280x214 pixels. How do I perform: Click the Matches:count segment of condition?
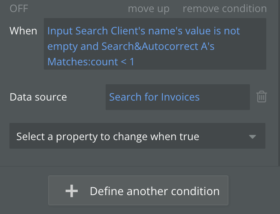tap(82, 62)
